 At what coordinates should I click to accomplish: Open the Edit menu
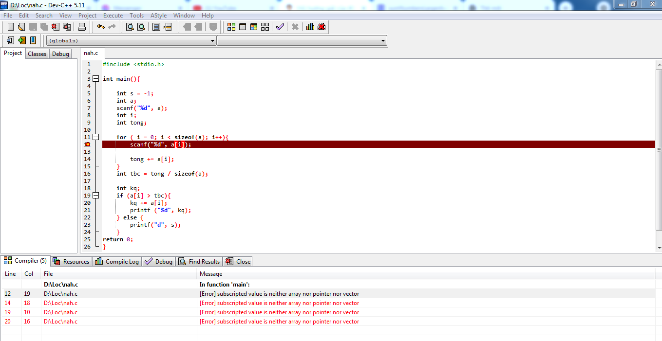24,16
